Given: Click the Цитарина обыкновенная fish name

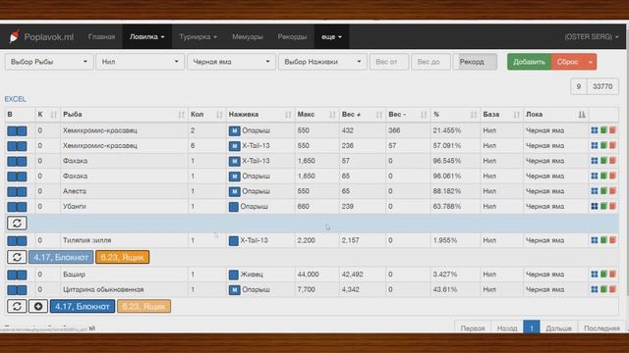Looking at the screenshot, I should (x=103, y=289).
